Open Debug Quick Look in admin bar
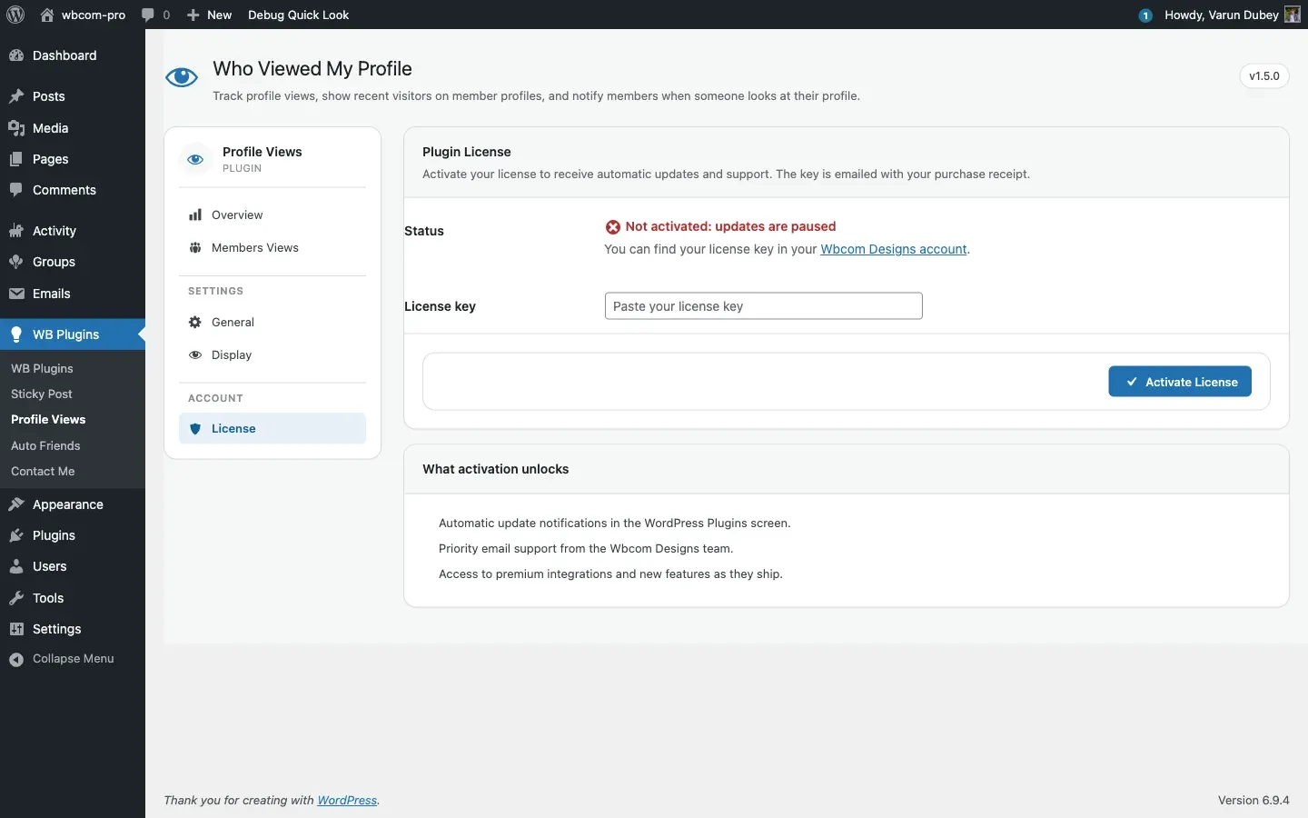This screenshot has width=1308, height=818. coord(299,15)
